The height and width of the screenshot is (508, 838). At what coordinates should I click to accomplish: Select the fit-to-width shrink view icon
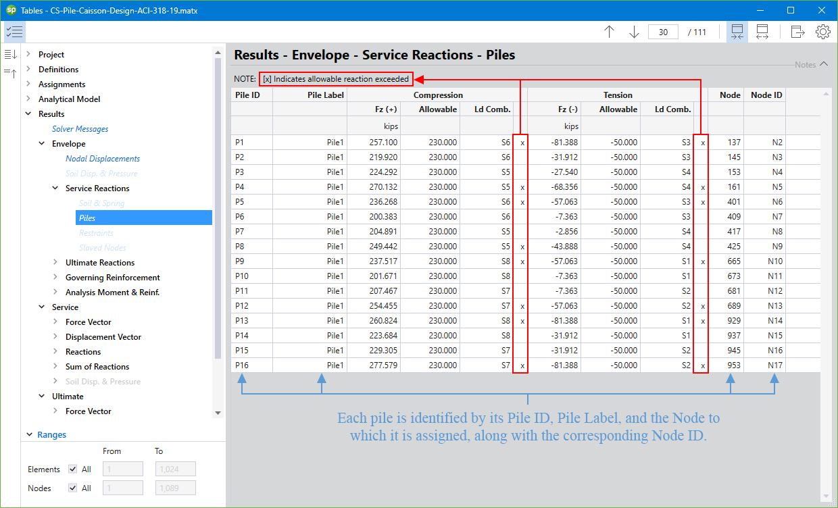[737, 32]
